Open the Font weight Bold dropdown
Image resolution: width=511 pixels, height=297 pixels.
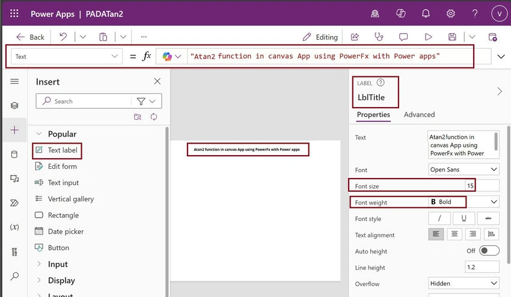click(464, 202)
